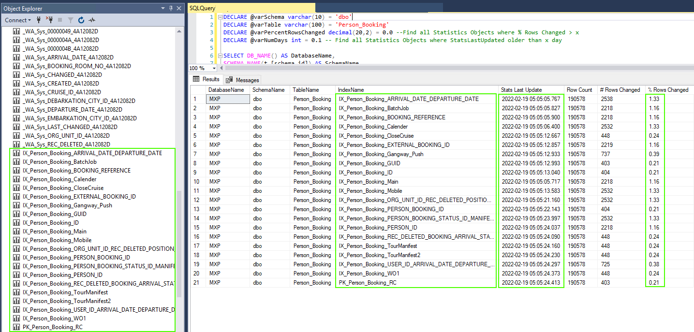Collapse the DECLARE code block on line 1

tap(220, 17)
